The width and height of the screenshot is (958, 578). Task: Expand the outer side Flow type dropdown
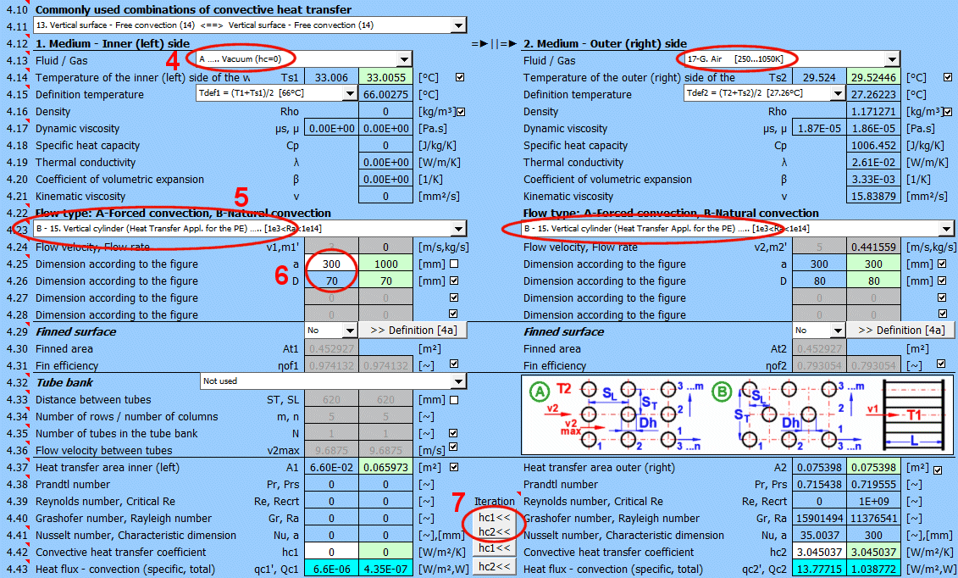[x=946, y=229]
